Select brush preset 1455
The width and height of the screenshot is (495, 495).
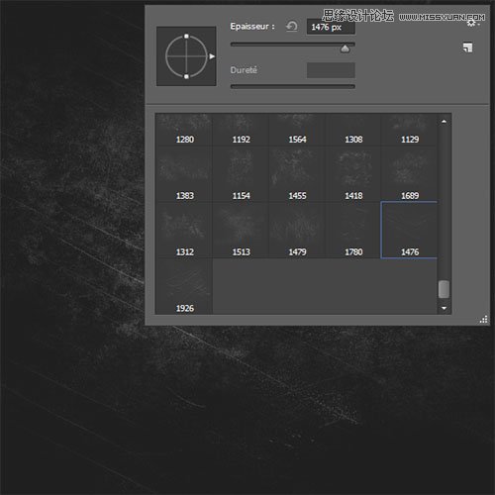[297, 174]
